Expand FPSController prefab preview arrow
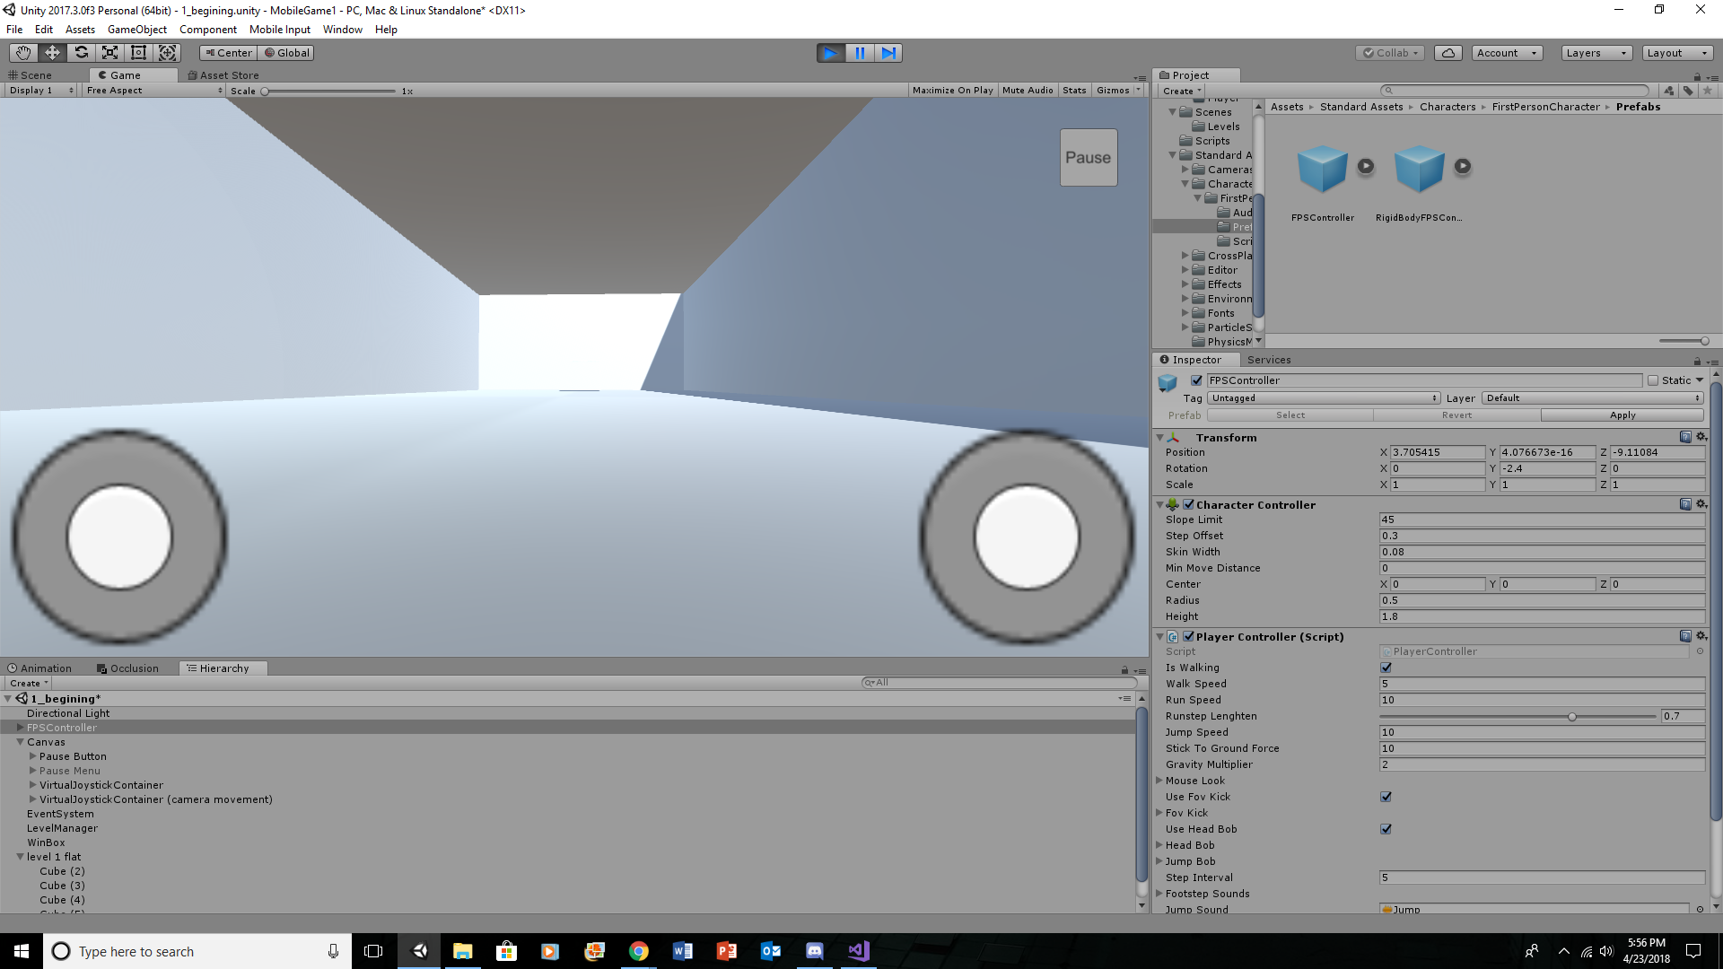Viewport: 1723px width, 969px height. (1366, 166)
